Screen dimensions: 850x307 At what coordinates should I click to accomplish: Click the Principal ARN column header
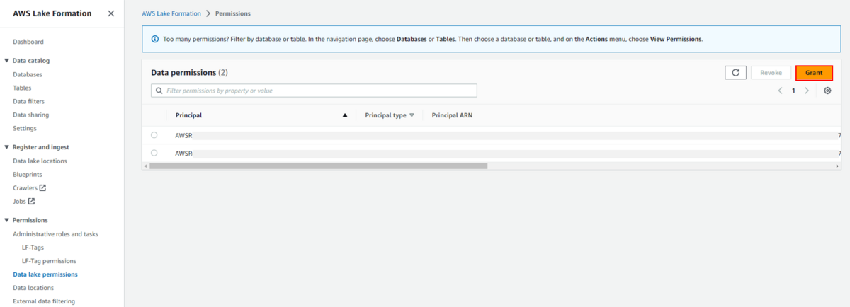[452, 115]
